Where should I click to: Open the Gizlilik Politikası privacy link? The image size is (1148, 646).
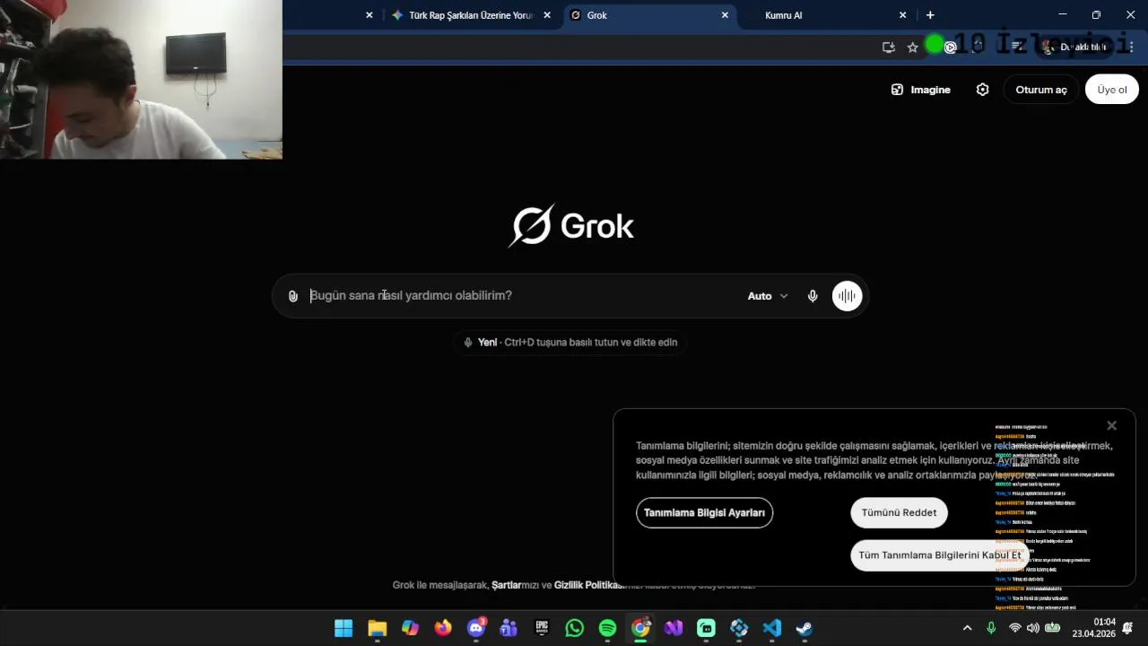coord(588,585)
